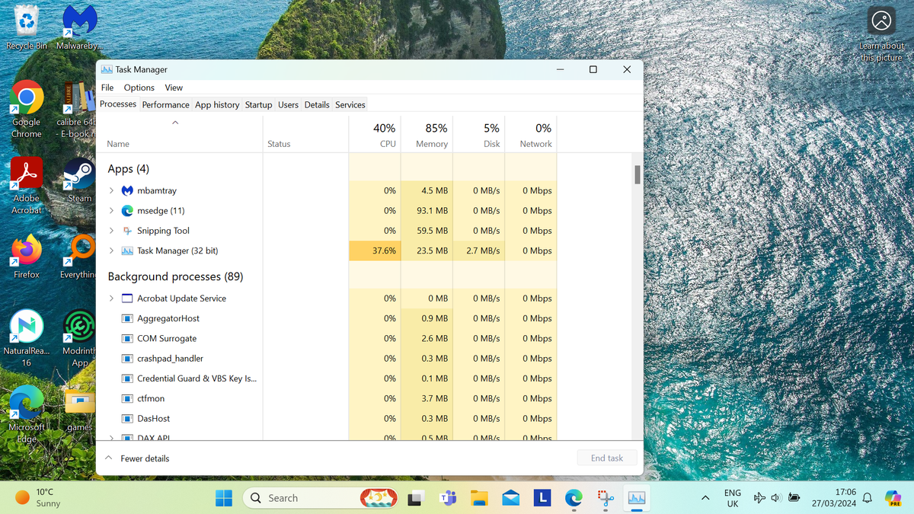This screenshot has width=914, height=514.
Task: Open the volume icon in the system tray
Action: (x=776, y=497)
